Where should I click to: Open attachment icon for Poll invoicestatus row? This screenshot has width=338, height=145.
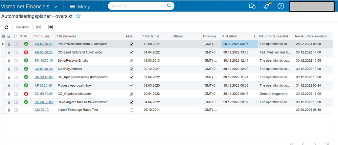9,44
